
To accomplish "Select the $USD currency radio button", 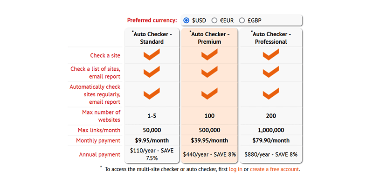I will [x=186, y=20].
